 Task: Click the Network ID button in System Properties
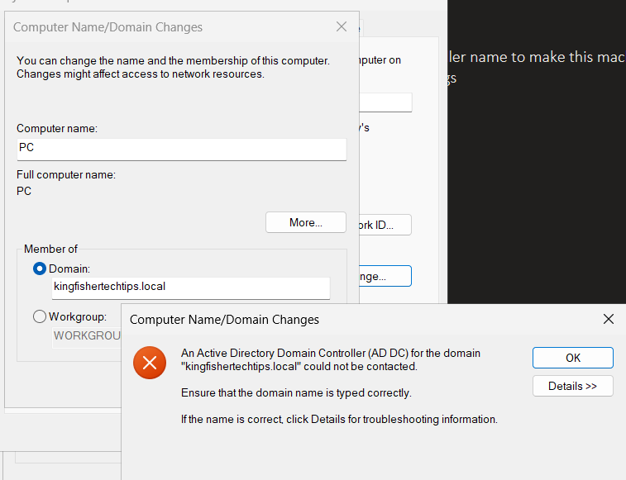[385, 225]
